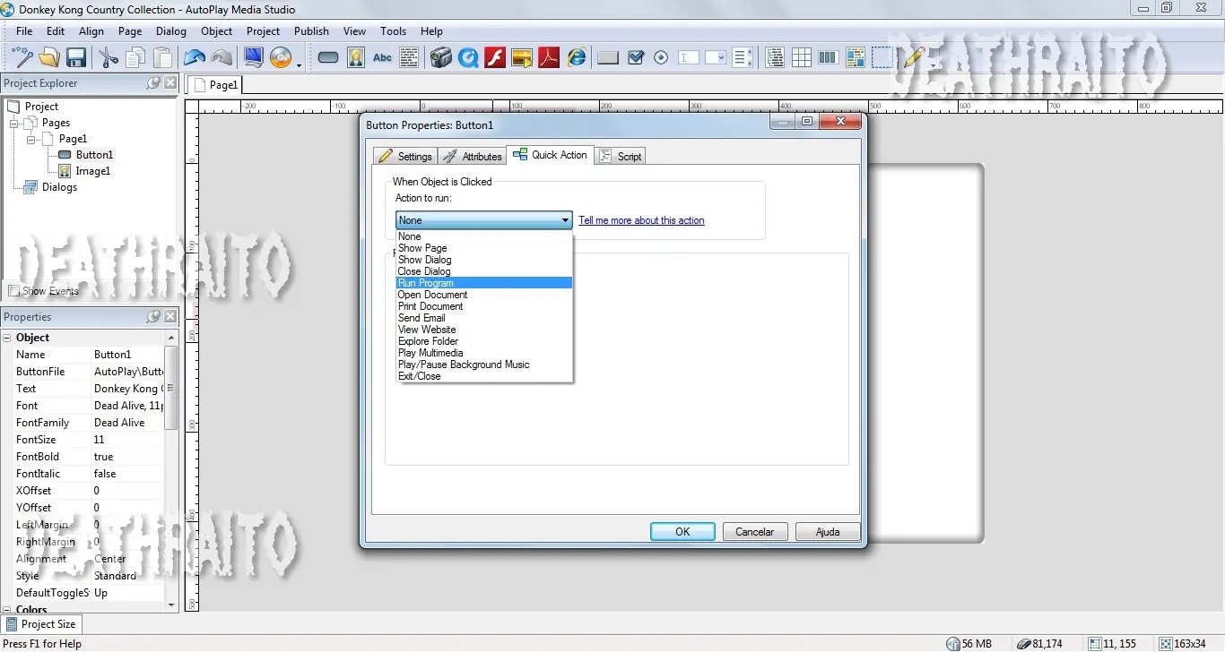This screenshot has width=1225, height=652.
Task: Insert a RadioButton object from toolbar
Action: click(661, 58)
